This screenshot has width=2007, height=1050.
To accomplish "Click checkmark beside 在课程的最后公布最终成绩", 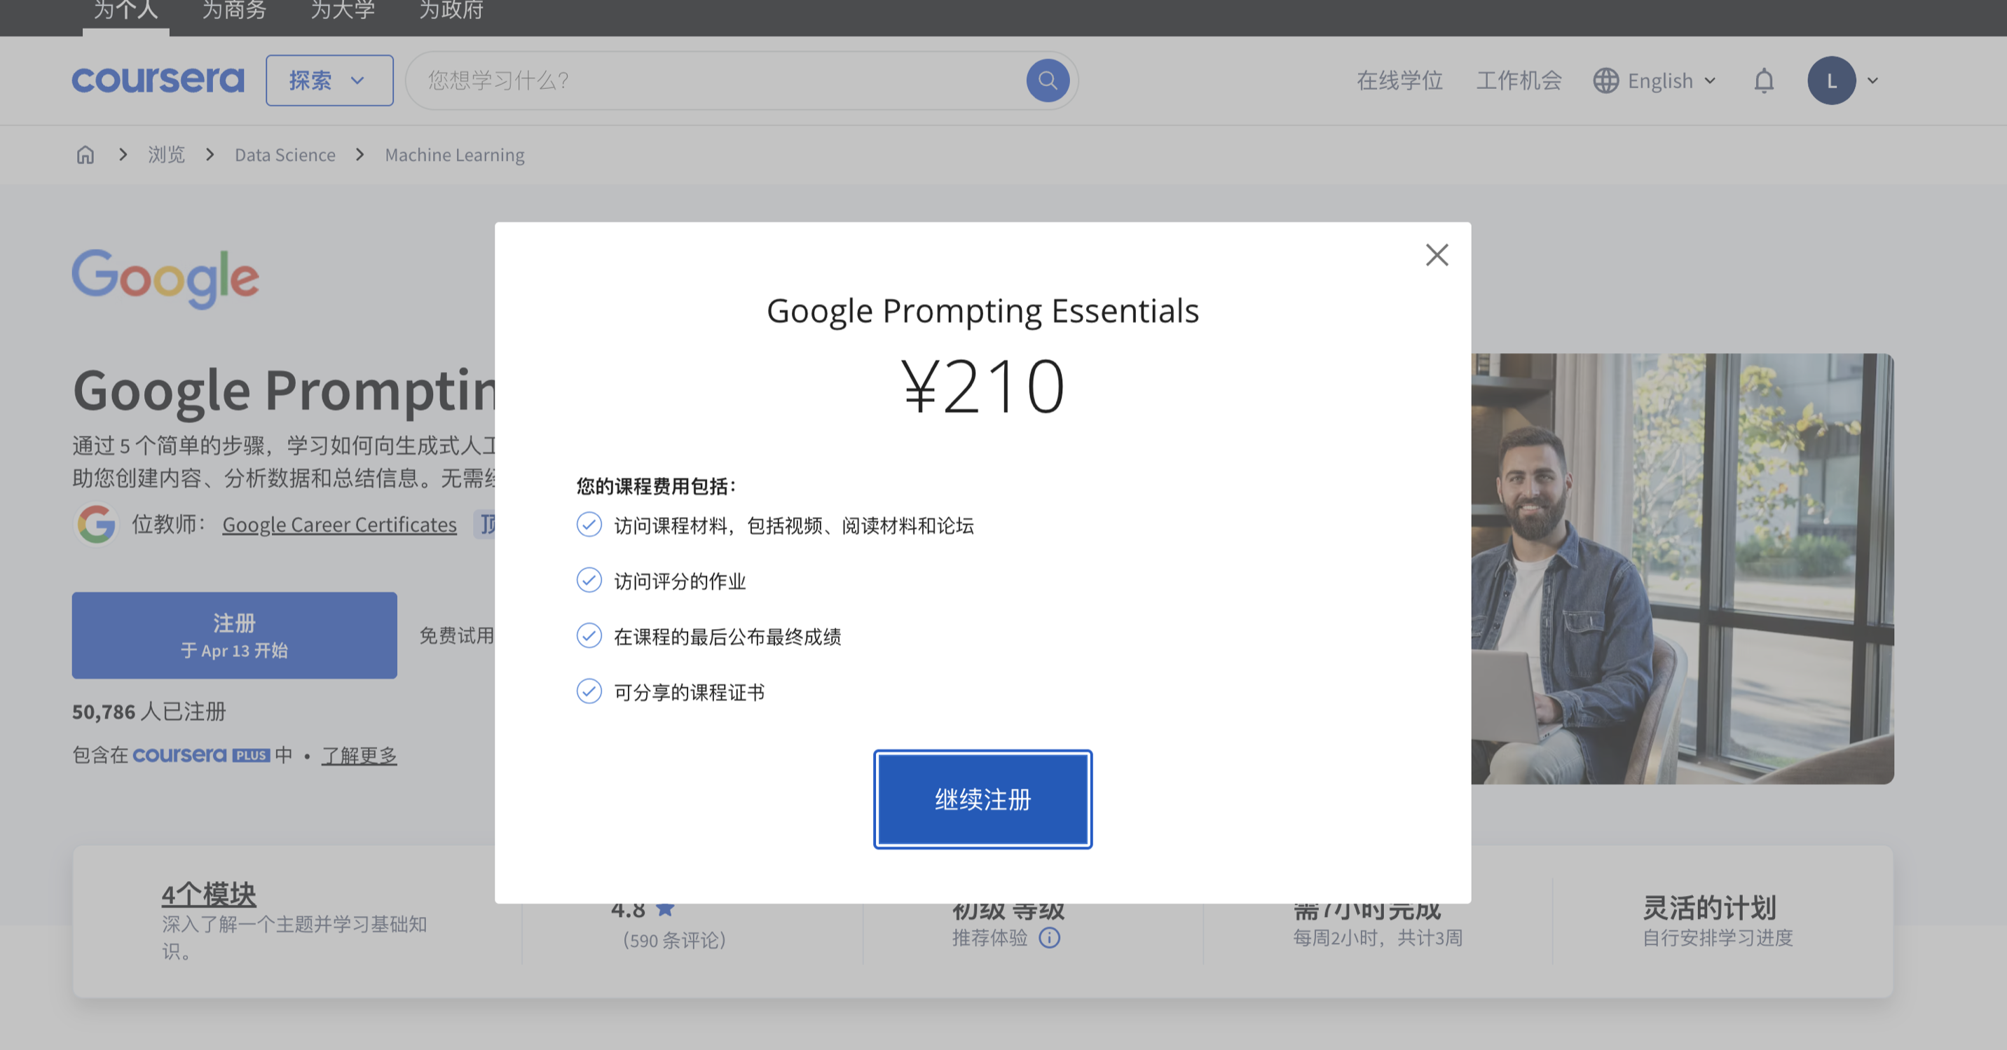I will (x=589, y=635).
